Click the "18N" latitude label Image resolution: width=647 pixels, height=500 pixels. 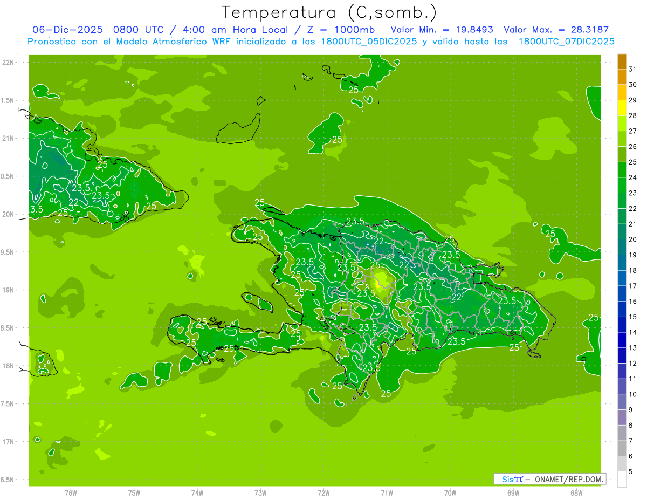tap(9, 366)
